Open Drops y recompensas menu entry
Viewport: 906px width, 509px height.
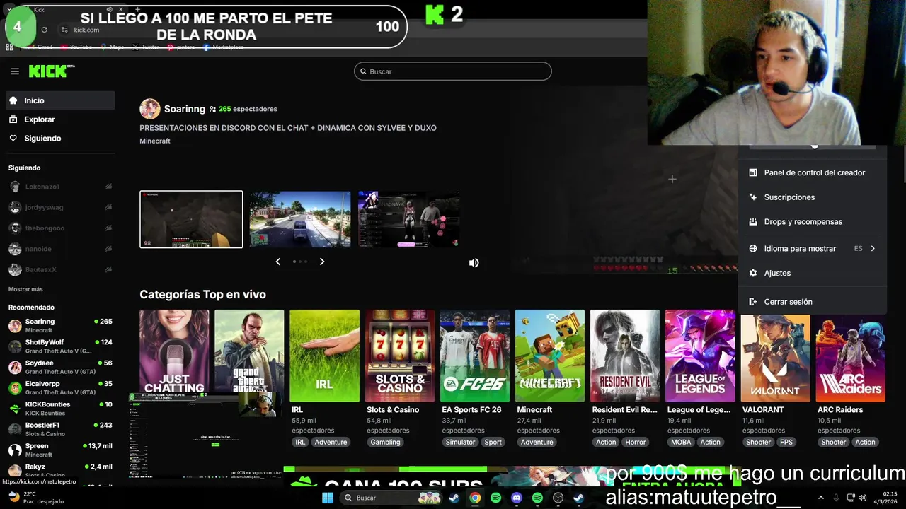[813, 222]
